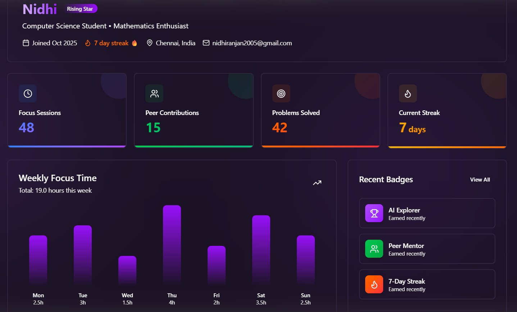517x312 pixels.
Task: Click the flame icon in Current Streak card
Action: (x=408, y=93)
